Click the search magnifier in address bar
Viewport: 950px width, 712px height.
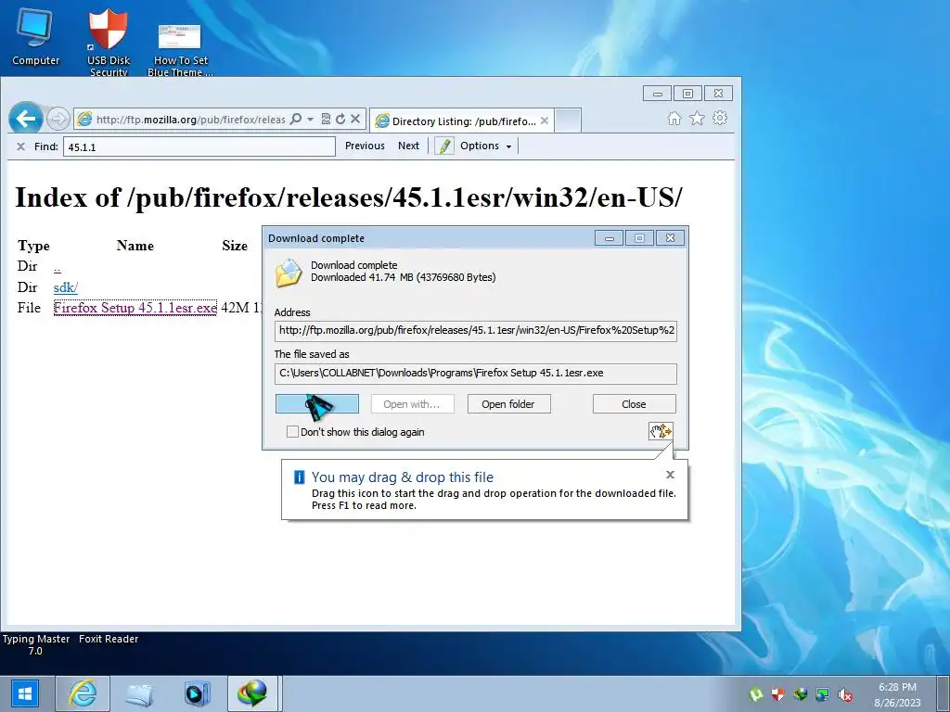tap(296, 120)
